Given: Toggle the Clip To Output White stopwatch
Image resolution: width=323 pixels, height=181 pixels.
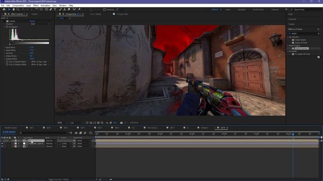Looking at the screenshot, I should click(x=7, y=64).
